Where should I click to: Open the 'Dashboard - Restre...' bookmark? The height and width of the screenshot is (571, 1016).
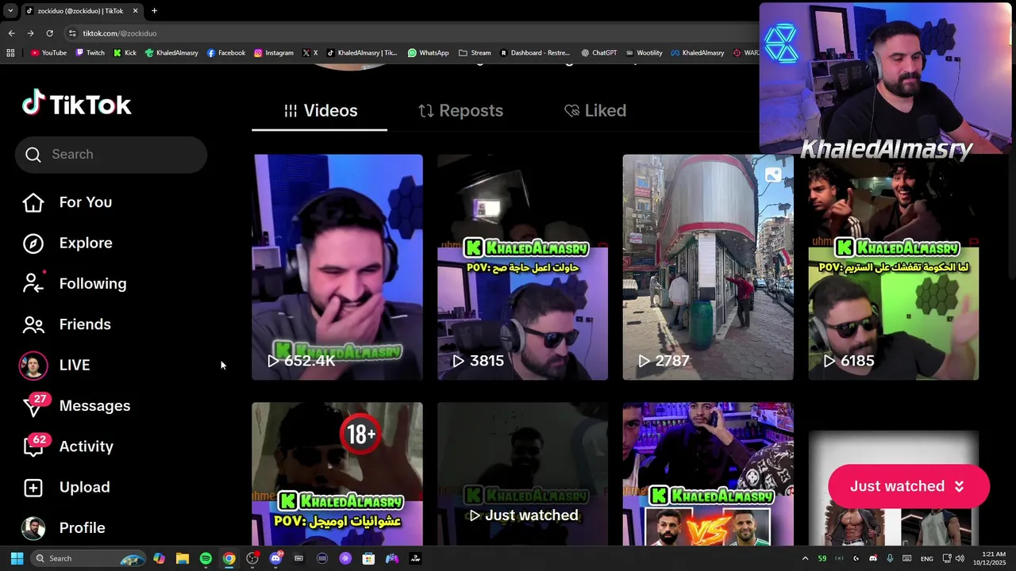pyautogui.click(x=535, y=53)
